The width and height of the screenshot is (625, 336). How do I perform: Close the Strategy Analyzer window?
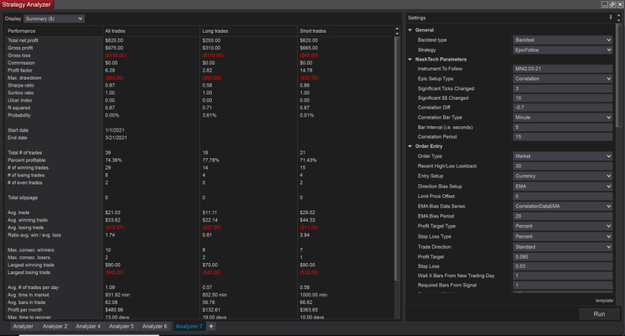pyautogui.click(x=619, y=4)
